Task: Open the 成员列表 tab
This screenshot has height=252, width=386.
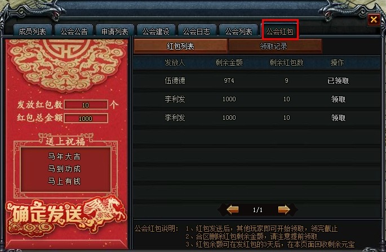Action: [x=33, y=31]
